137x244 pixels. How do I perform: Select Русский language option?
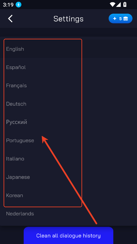click(x=17, y=122)
